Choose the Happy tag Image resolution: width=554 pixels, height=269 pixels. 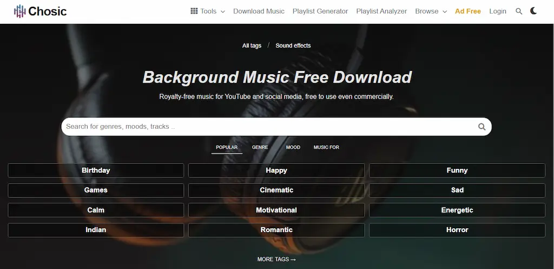[276, 170]
